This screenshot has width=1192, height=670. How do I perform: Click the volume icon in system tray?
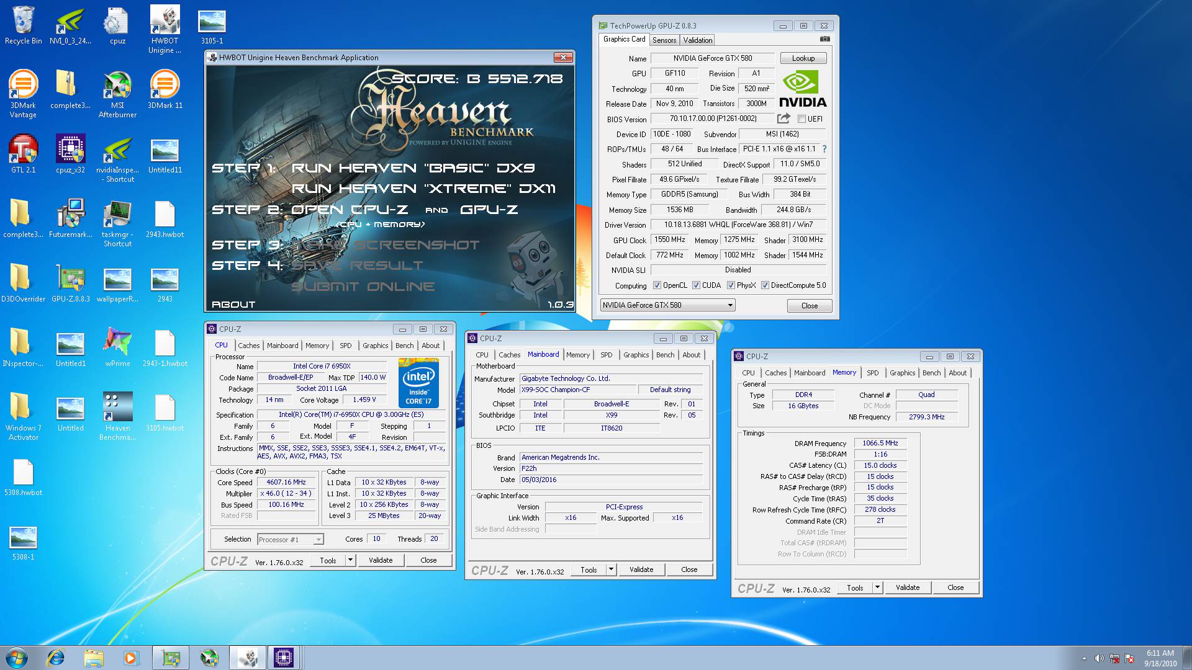click(x=1099, y=658)
